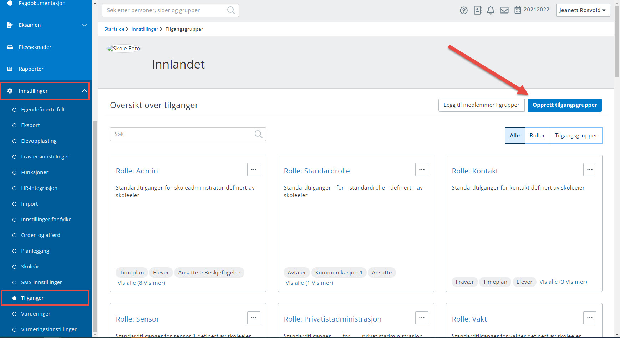Open Planlegging in settings menu
The image size is (620, 338).
[35, 251]
